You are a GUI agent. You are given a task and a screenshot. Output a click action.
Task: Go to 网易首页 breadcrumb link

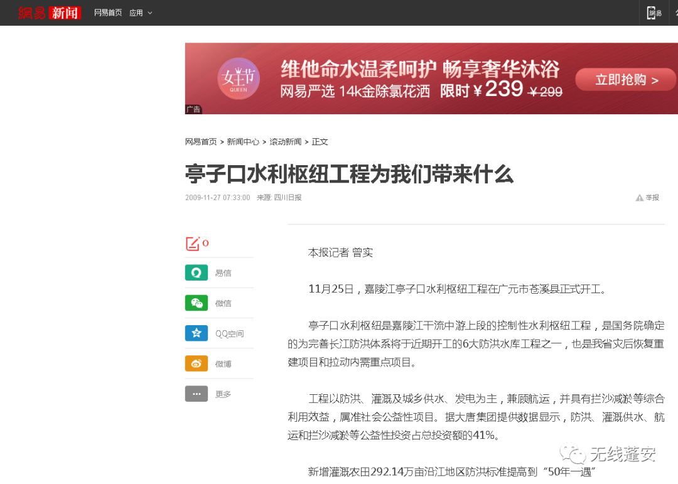pyautogui.click(x=201, y=142)
